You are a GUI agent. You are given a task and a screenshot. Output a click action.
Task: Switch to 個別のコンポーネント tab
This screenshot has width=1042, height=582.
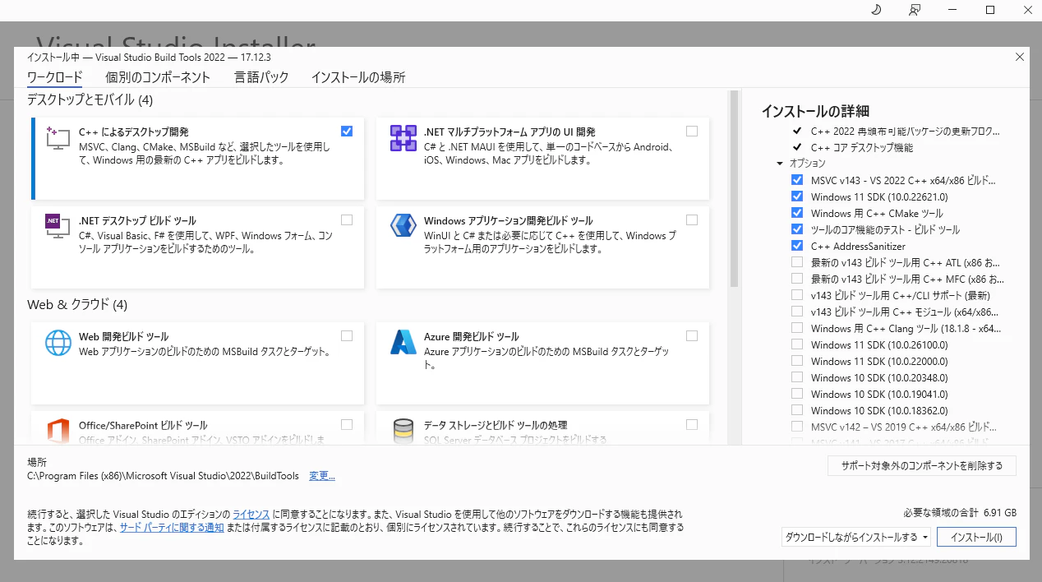tap(158, 77)
